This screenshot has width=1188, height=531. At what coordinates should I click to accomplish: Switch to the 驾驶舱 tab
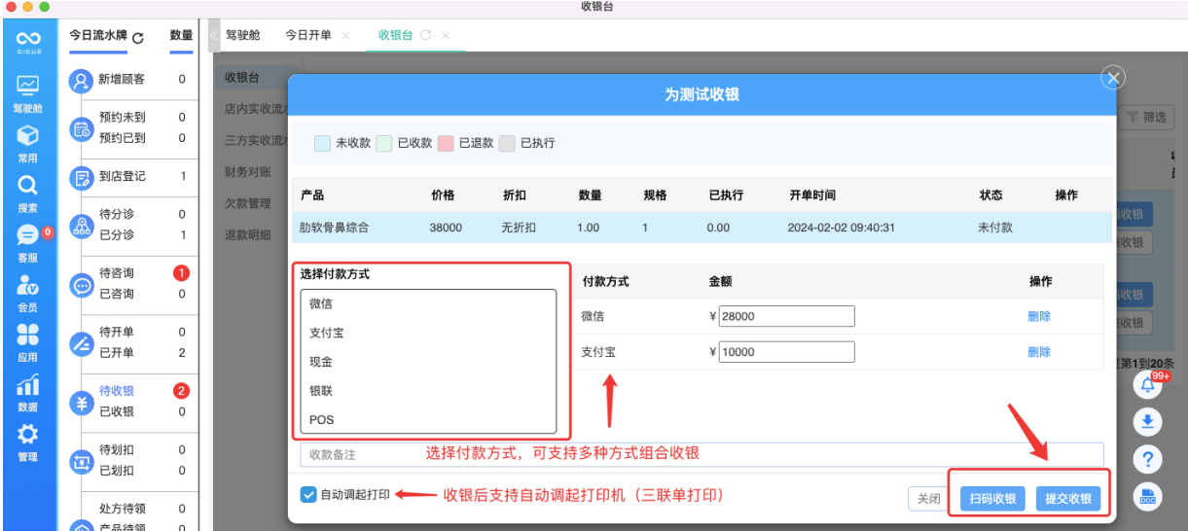tap(243, 35)
